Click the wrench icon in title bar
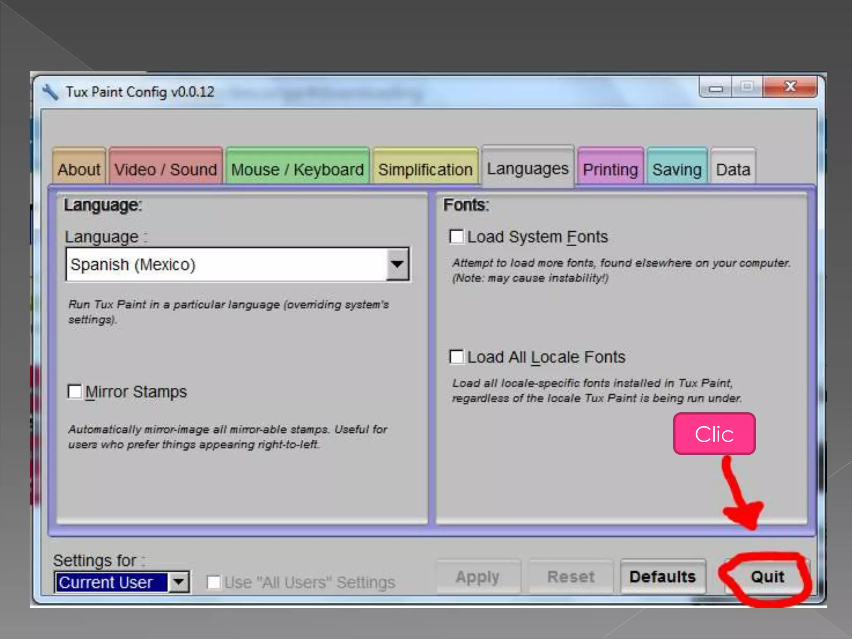Image resolution: width=852 pixels, height=639 pixels. tap(50, 92)
